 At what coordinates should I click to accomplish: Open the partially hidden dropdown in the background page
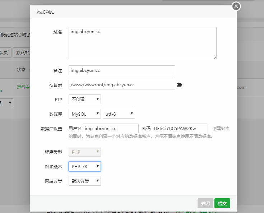[6, 103]
